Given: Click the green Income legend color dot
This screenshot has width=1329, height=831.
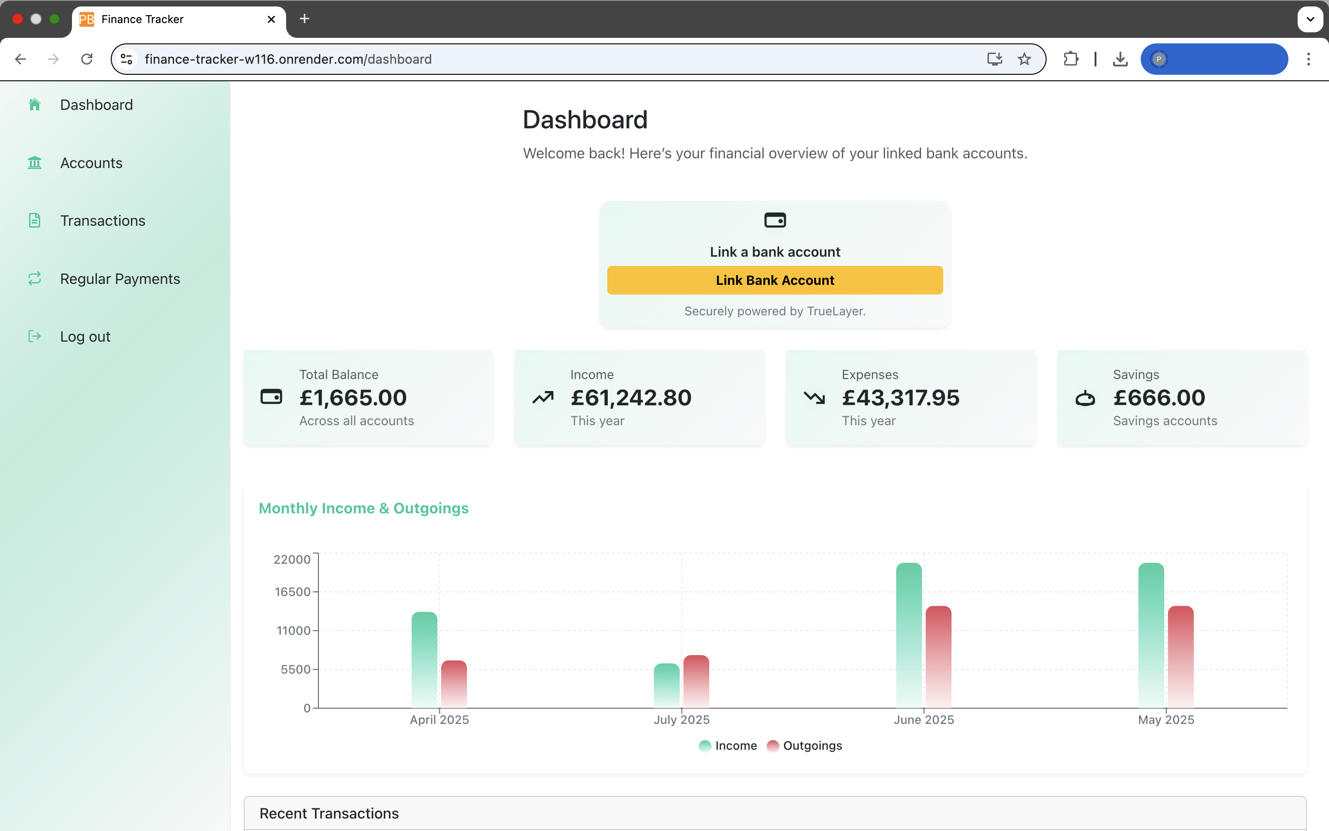Looking at the screenshot, I should pos(705,746).
